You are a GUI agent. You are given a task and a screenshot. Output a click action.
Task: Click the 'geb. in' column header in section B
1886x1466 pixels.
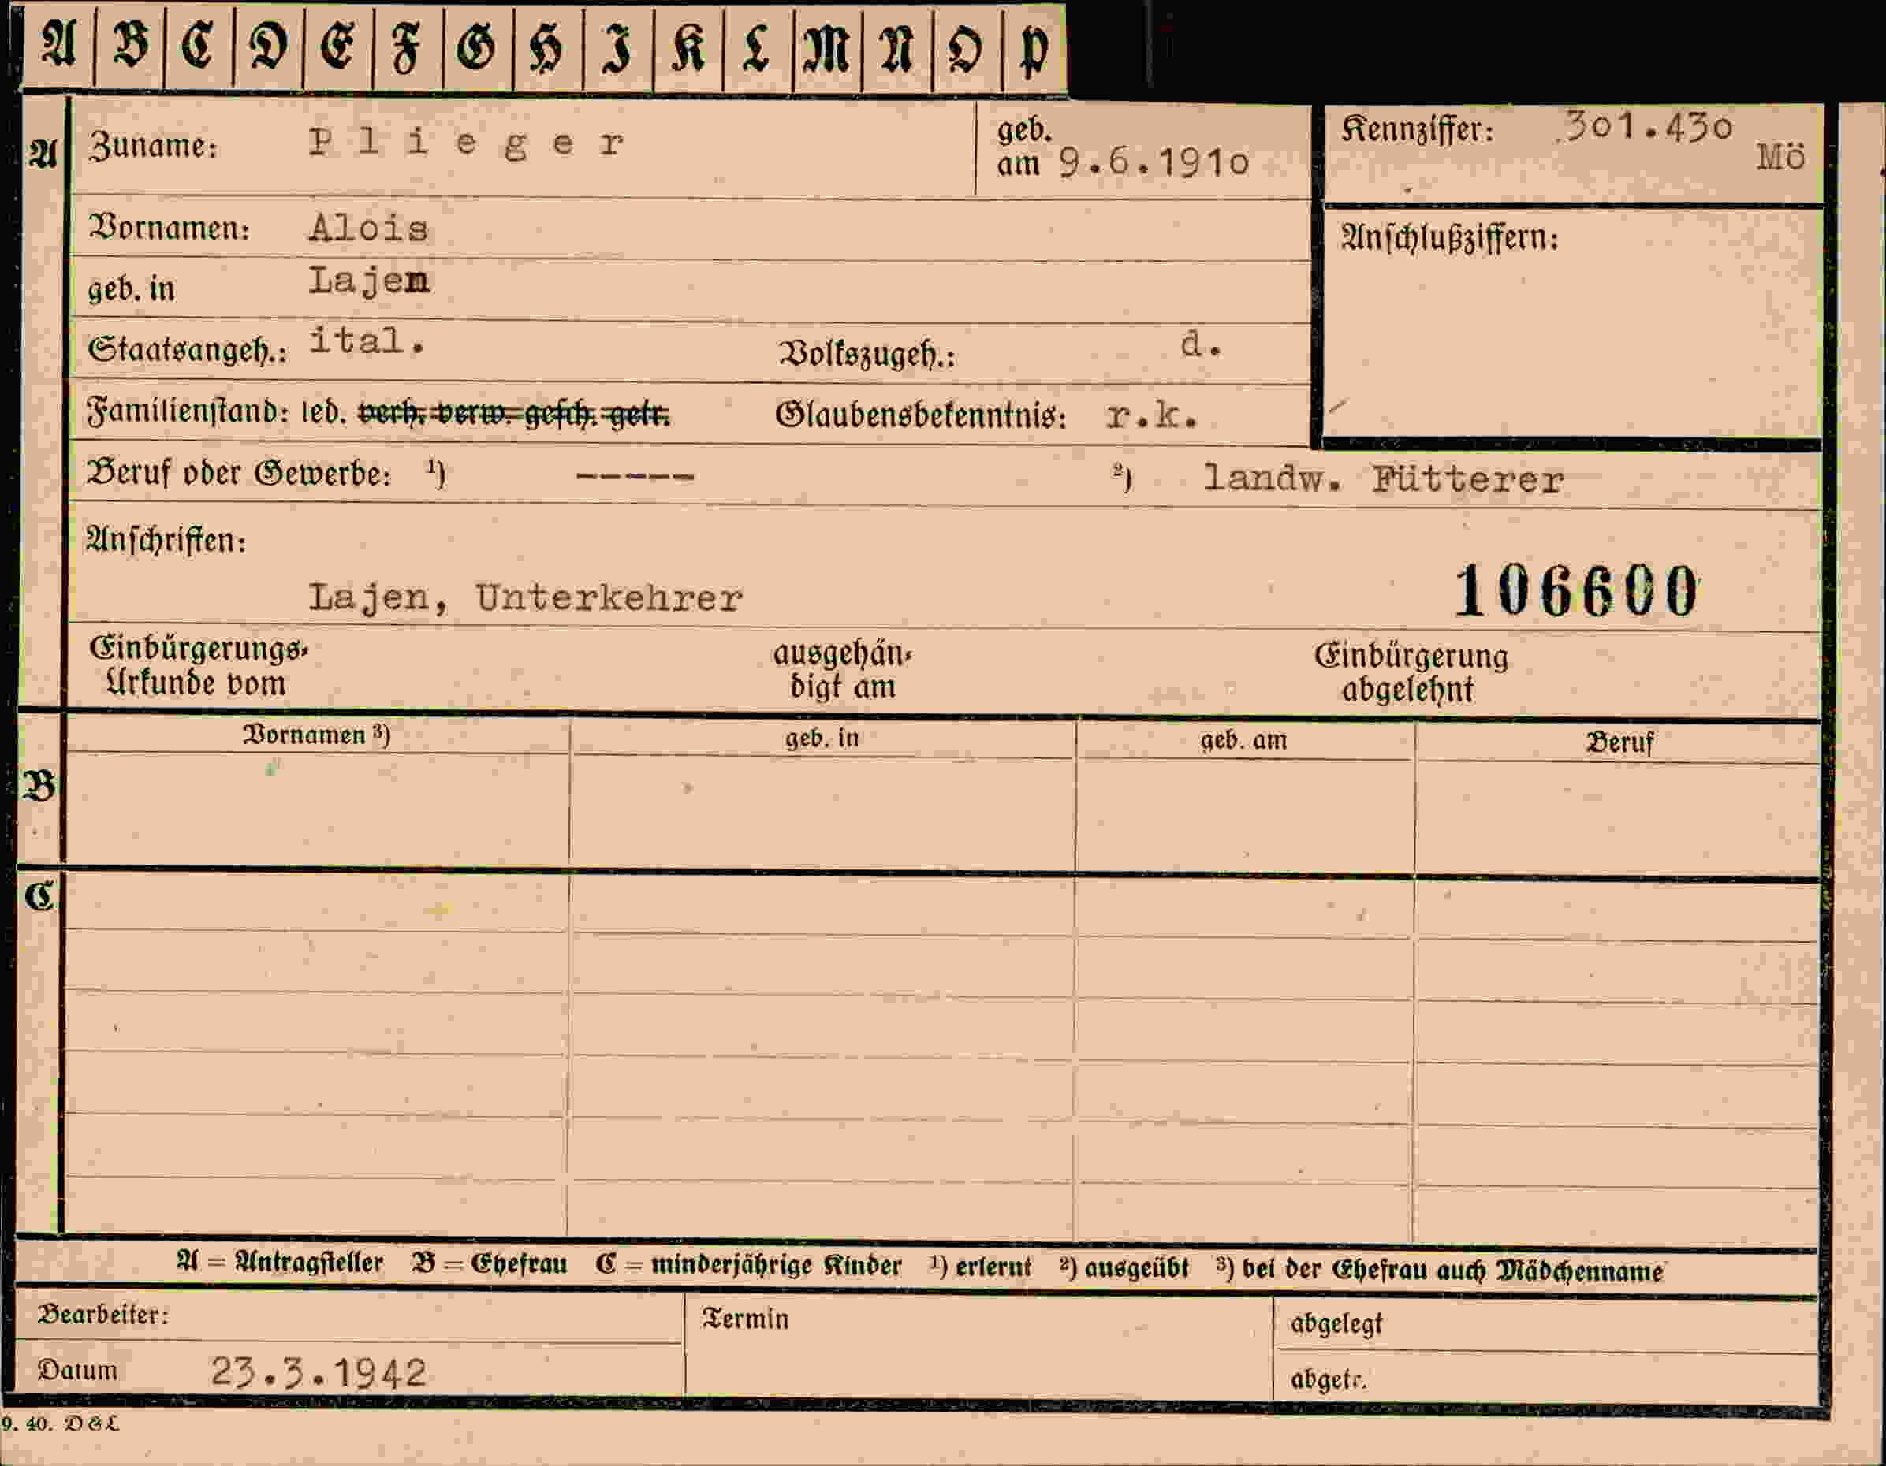pyautogui.click(x=822, y=739)
